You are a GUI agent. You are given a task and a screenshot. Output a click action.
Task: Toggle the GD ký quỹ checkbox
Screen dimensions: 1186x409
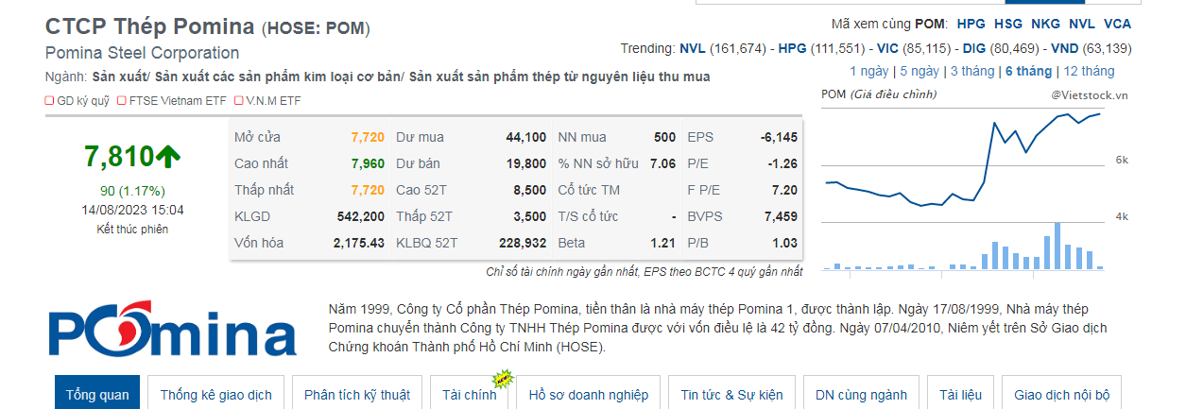(x=49, y=100)
